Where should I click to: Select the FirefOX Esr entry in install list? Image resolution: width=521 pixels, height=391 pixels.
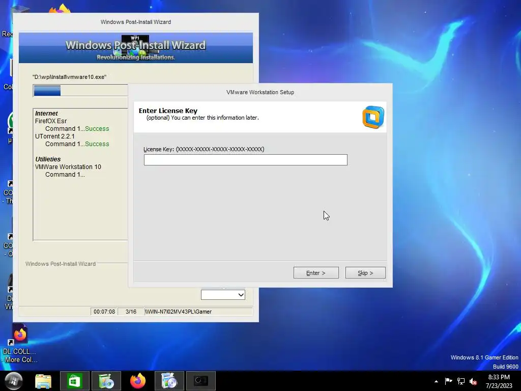pyautogui.click(x=51, y=121)
